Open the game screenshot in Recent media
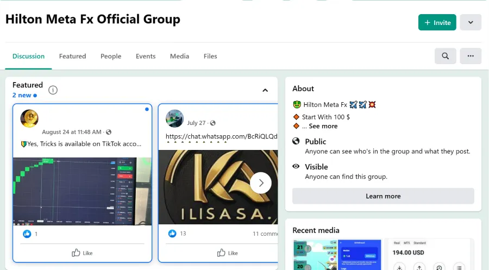 (x=337, y=255)
